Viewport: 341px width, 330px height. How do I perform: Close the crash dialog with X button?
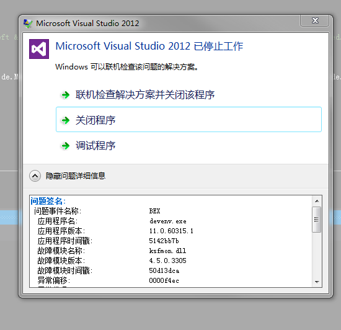coord(315,20)
